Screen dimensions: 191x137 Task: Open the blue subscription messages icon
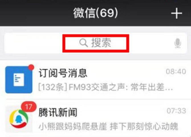click(x=19, y=80)
